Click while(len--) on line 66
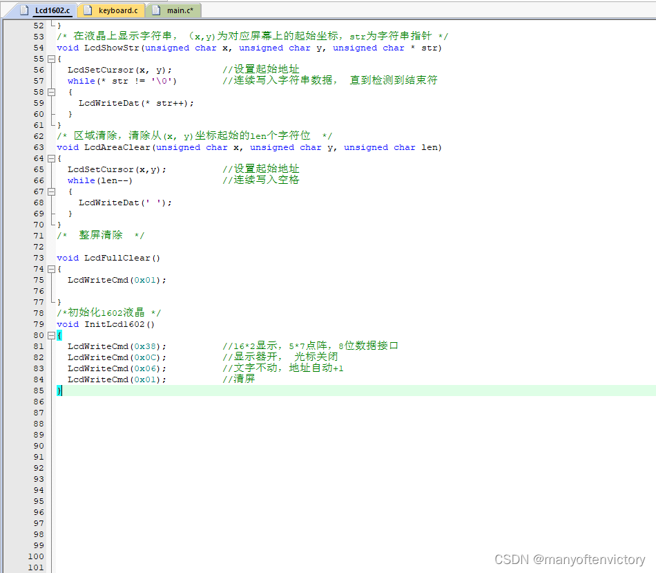656x573 pixels. (x=100, y=180)
